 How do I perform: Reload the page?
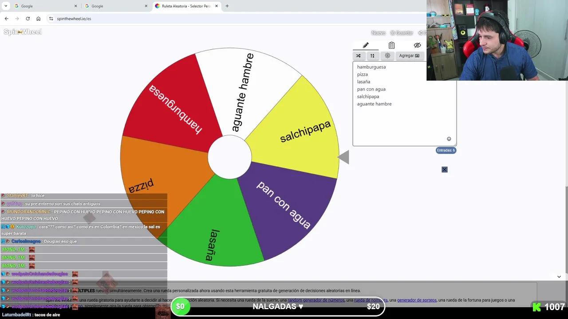point(28,19)
